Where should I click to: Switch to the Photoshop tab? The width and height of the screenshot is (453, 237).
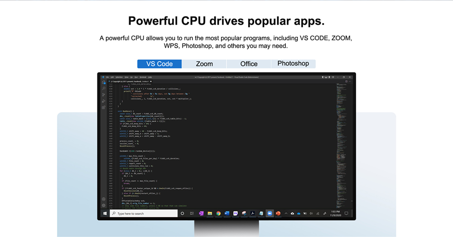293,64
